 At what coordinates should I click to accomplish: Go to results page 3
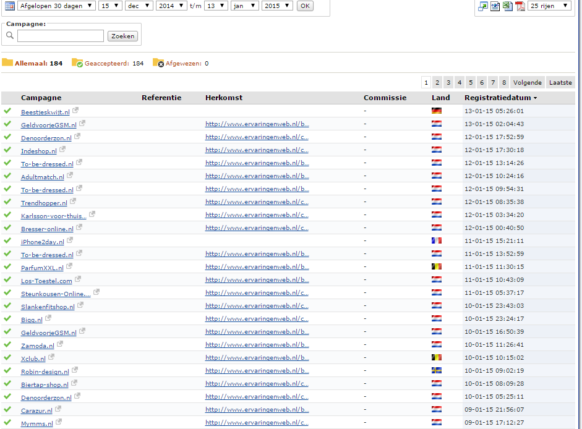click(x=448, y=82)
